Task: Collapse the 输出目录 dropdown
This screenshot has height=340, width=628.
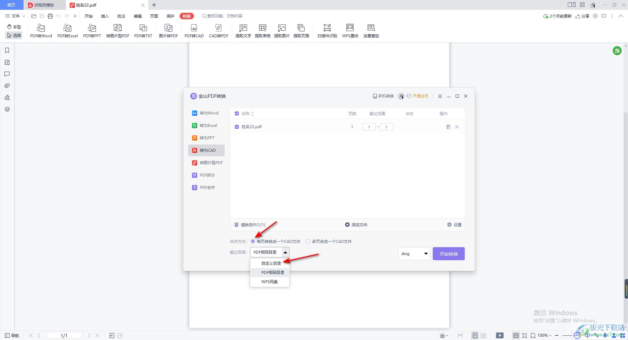Action: coord(285,252)
